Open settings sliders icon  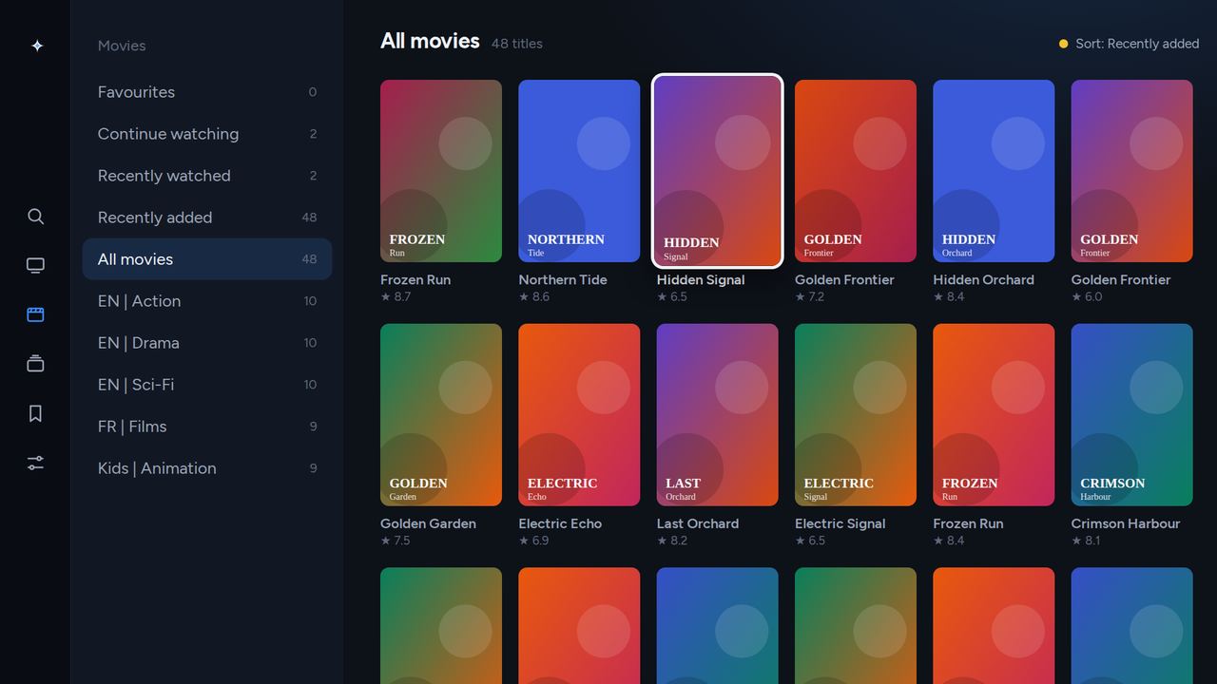[x=35, y=463]
